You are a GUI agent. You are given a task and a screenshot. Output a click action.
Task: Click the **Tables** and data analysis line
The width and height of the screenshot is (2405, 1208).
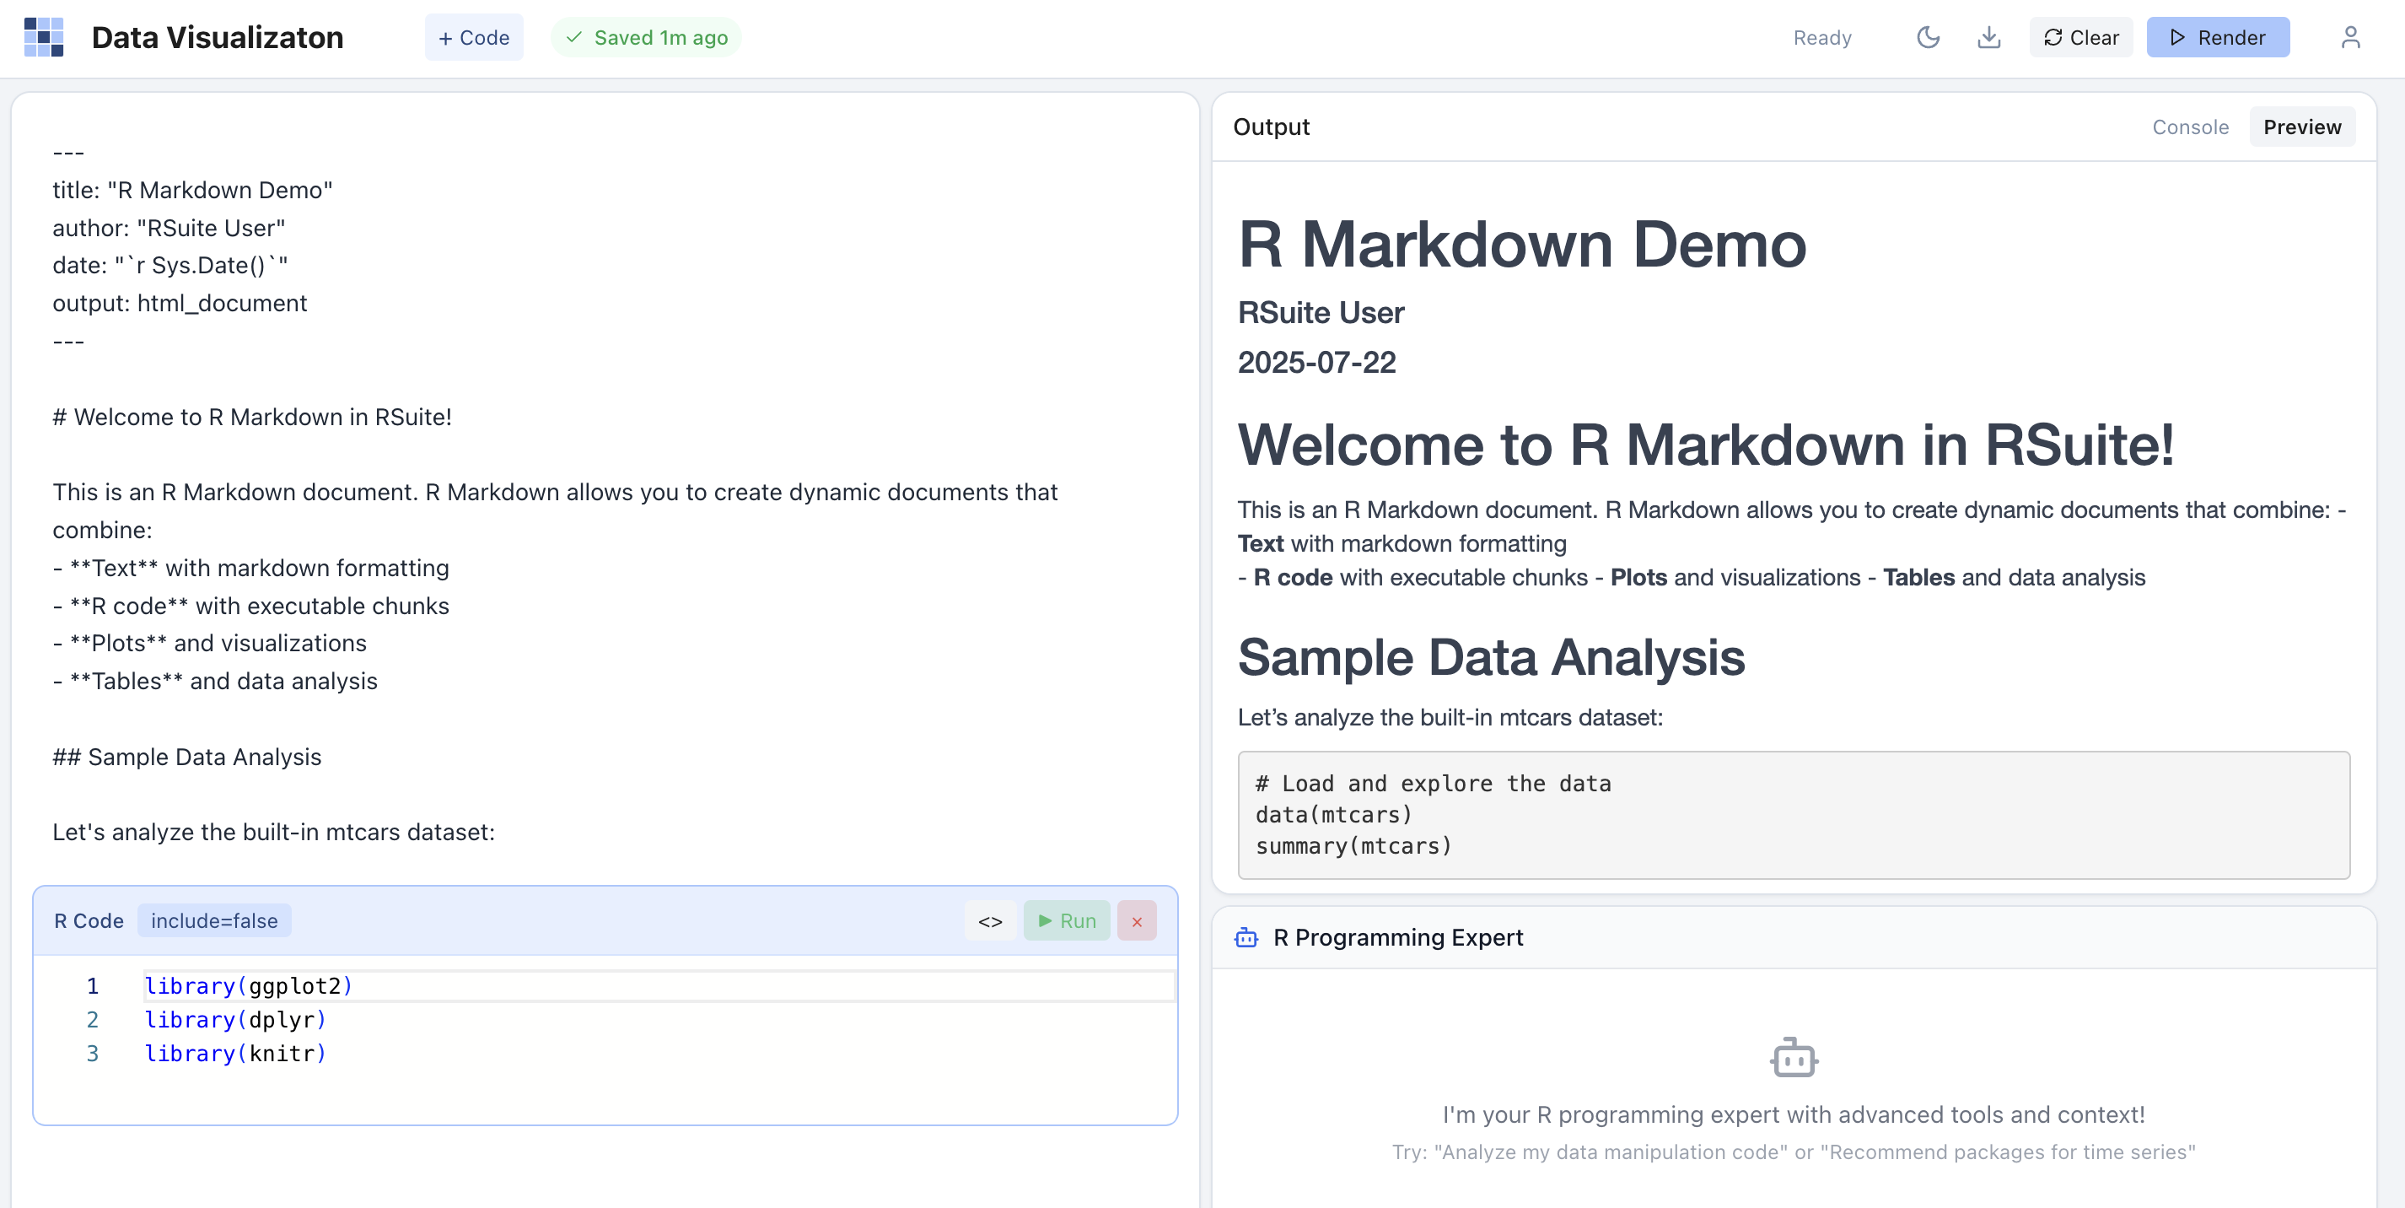pyautogui.click(x=216, y=681)
